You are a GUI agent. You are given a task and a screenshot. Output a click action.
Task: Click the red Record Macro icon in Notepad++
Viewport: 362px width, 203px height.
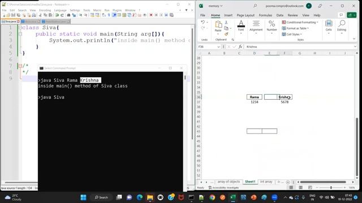(151, 15)
